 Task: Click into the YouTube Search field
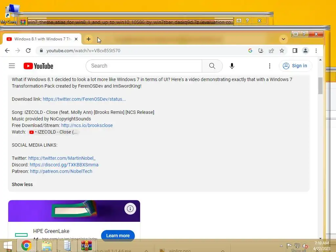pyautogui.click(x=144, y=66)
